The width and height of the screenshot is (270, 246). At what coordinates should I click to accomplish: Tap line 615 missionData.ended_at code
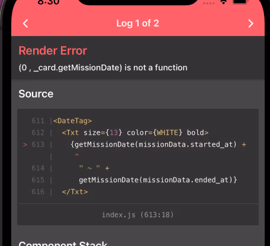tap(158, 180)
